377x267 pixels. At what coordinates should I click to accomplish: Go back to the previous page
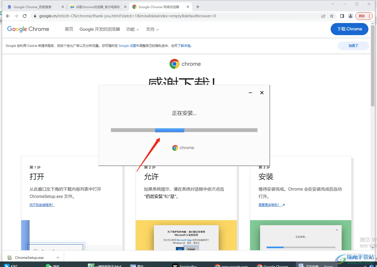[x=8, y=16]
